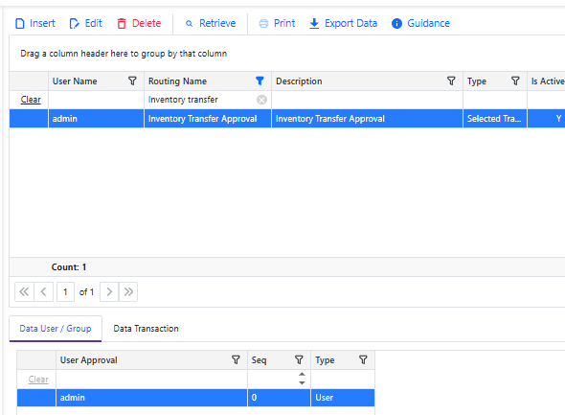Sort by the Seq column header

click(259, 359)
